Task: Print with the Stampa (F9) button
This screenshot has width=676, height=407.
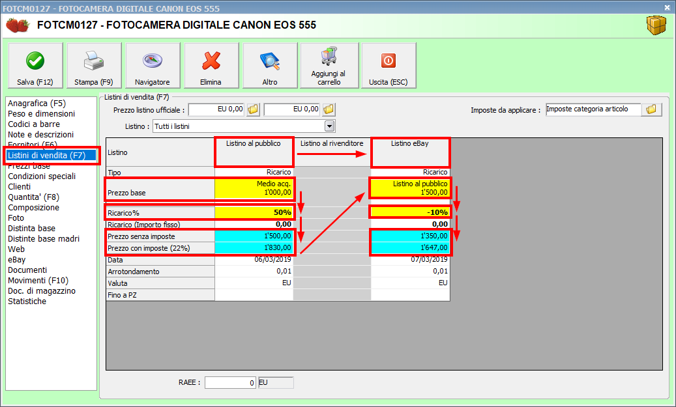Action: [94, 66]
